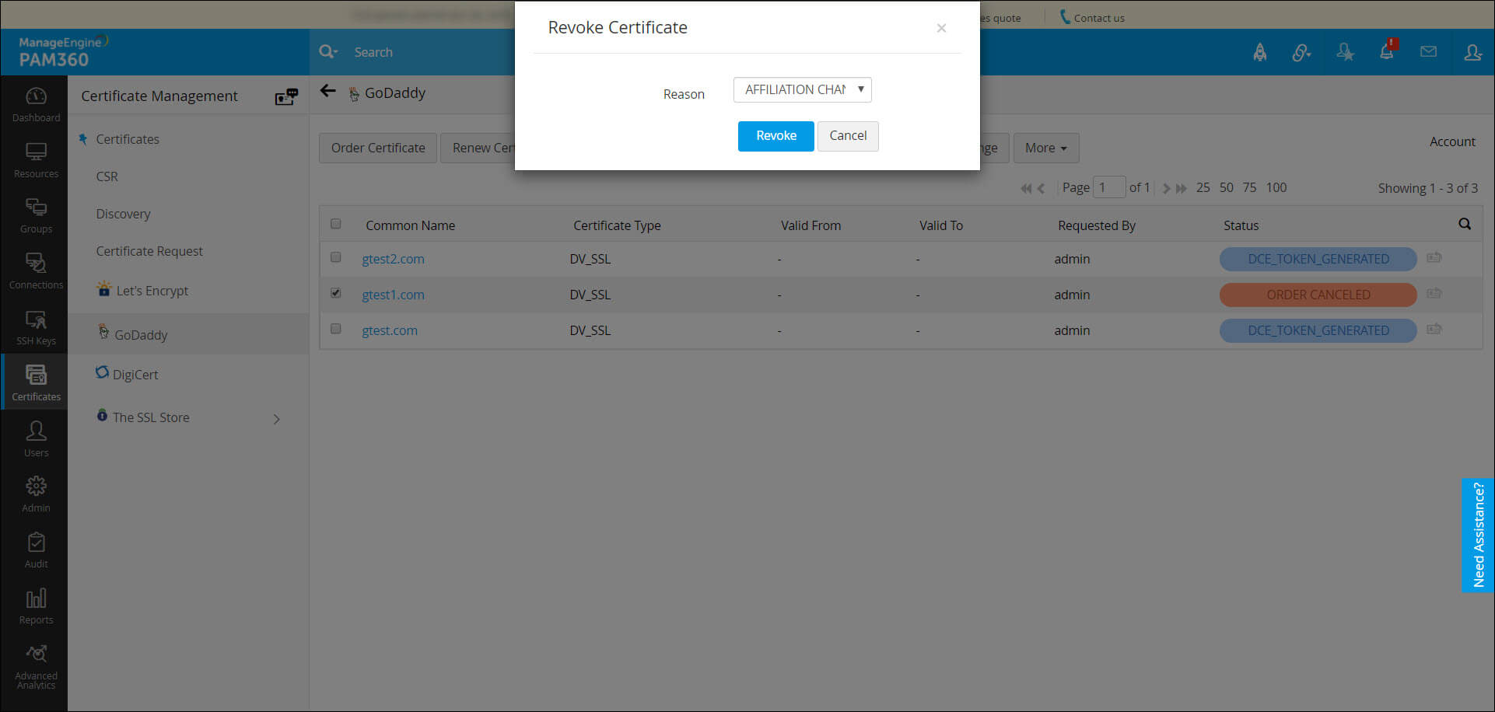The image size is (1495, 712).
Task: Click the notifications bell icon
Action: point(1386,52)
